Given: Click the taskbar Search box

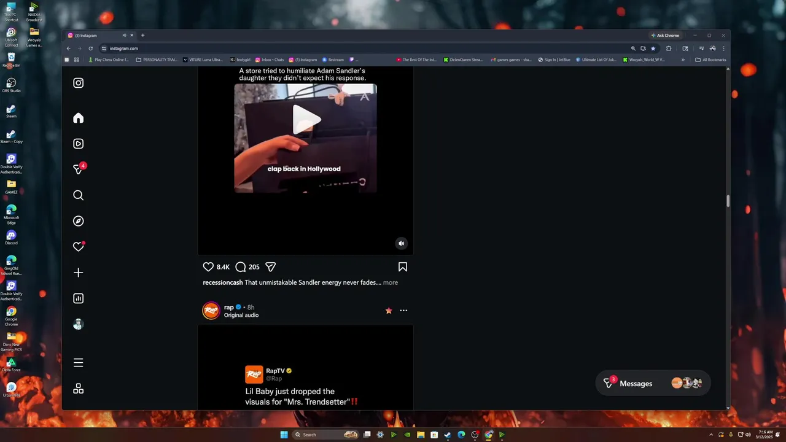Looking at the screenshot, I should pyautogui.click(x=326, y=435).
